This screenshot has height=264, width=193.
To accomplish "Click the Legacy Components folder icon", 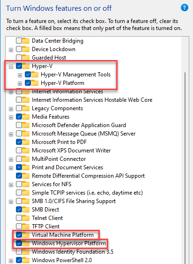I will click(x=26, y=108).
